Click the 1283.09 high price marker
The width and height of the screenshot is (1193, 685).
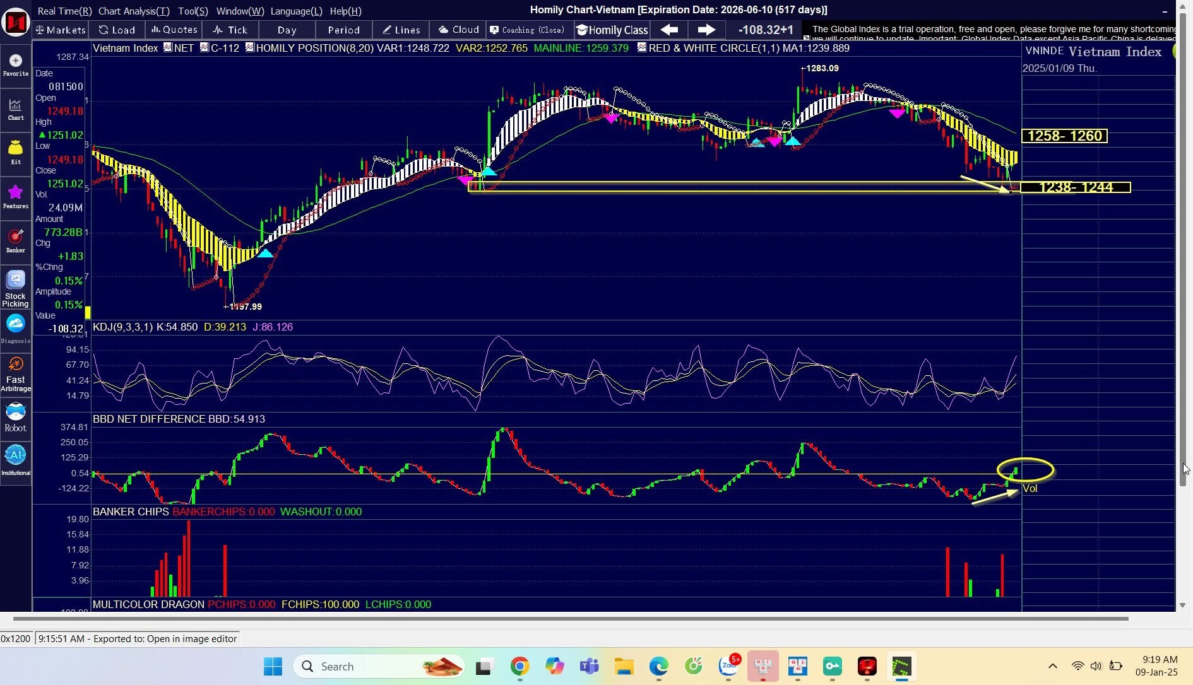tap(821, 68)
